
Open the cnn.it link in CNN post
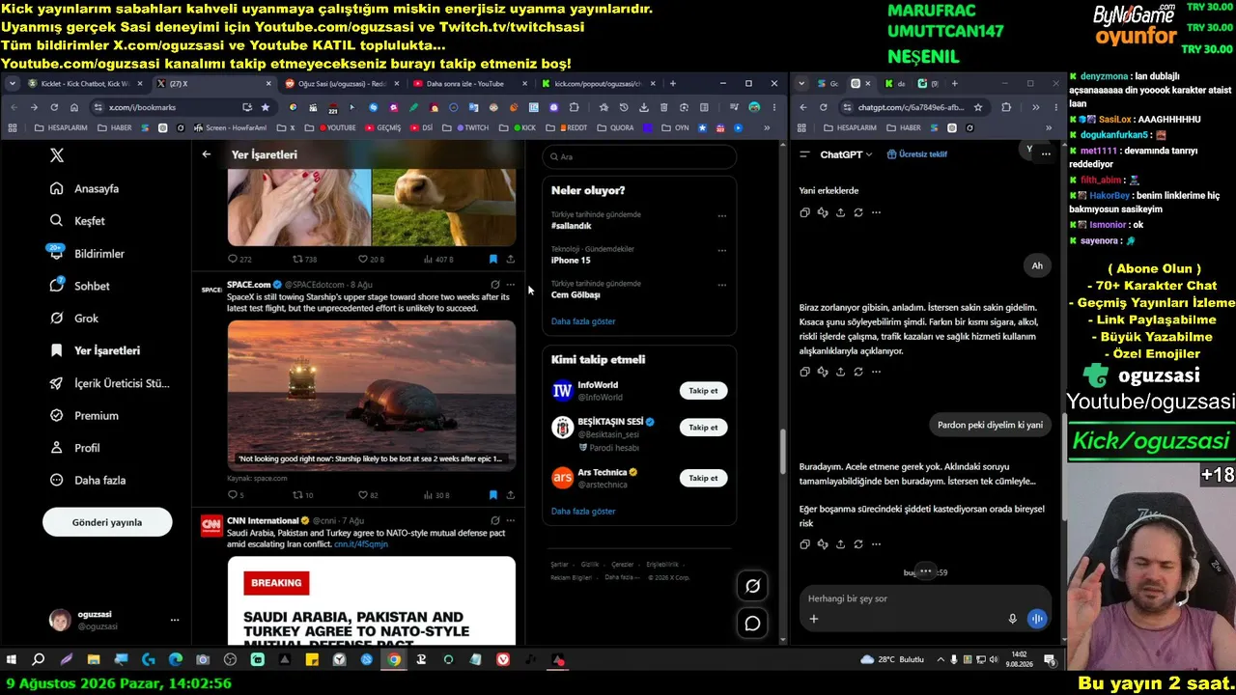(x=361, y=544)
